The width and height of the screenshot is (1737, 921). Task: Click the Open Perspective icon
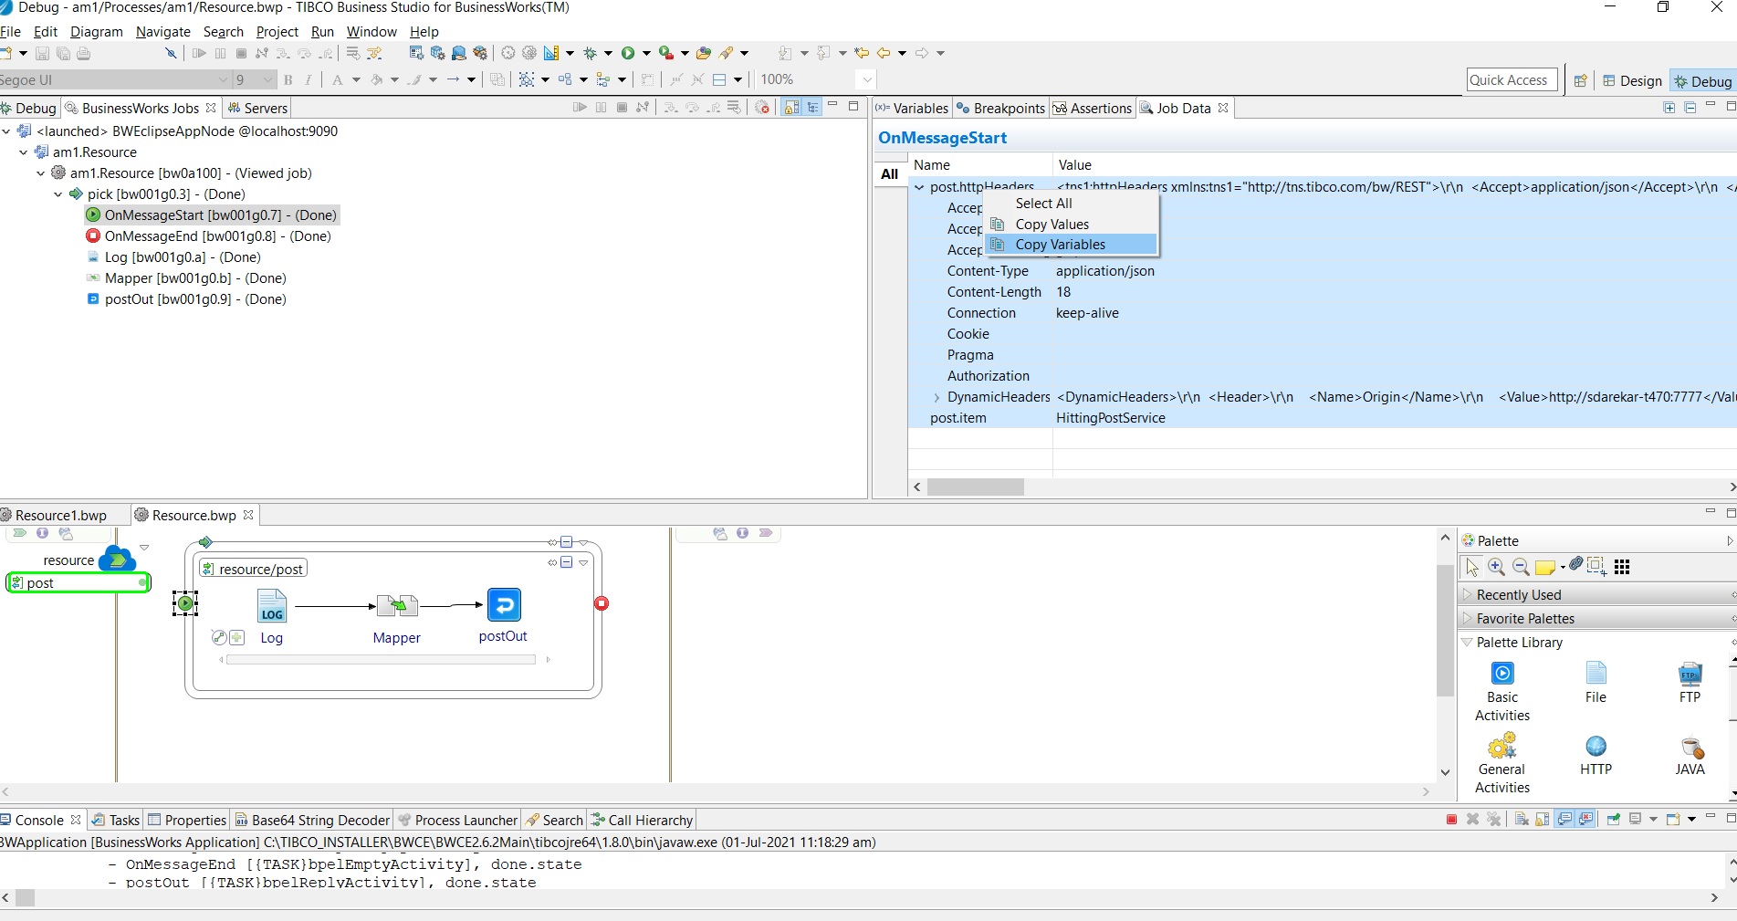coord(1580,80)
